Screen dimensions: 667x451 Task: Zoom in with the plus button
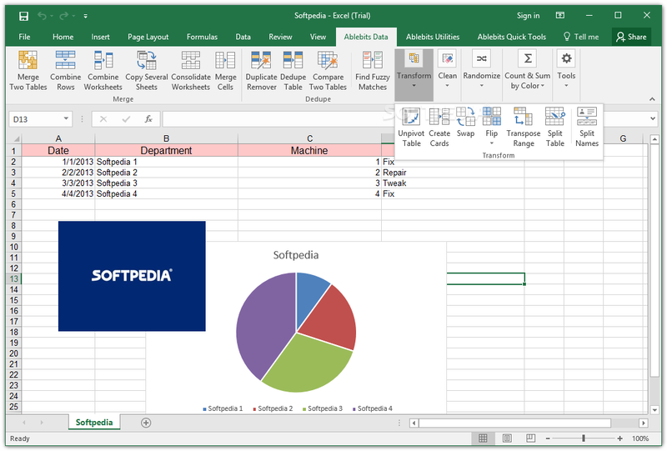(620, 438)
